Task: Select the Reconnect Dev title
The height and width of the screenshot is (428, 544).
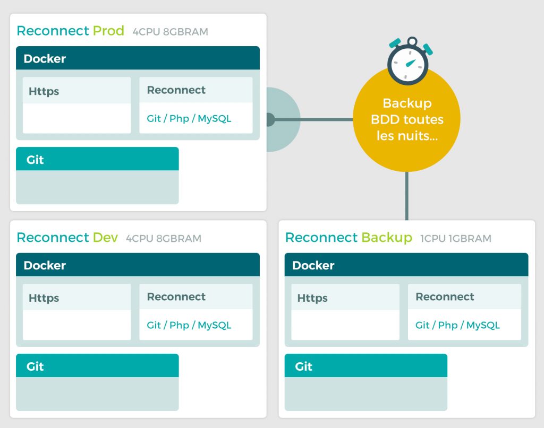Action: (67, 238)
